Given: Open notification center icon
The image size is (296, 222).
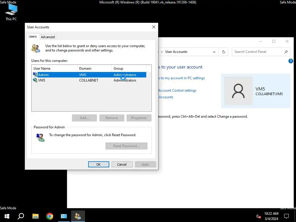Looking at the screenshot, I should click(x=286, y=216).
